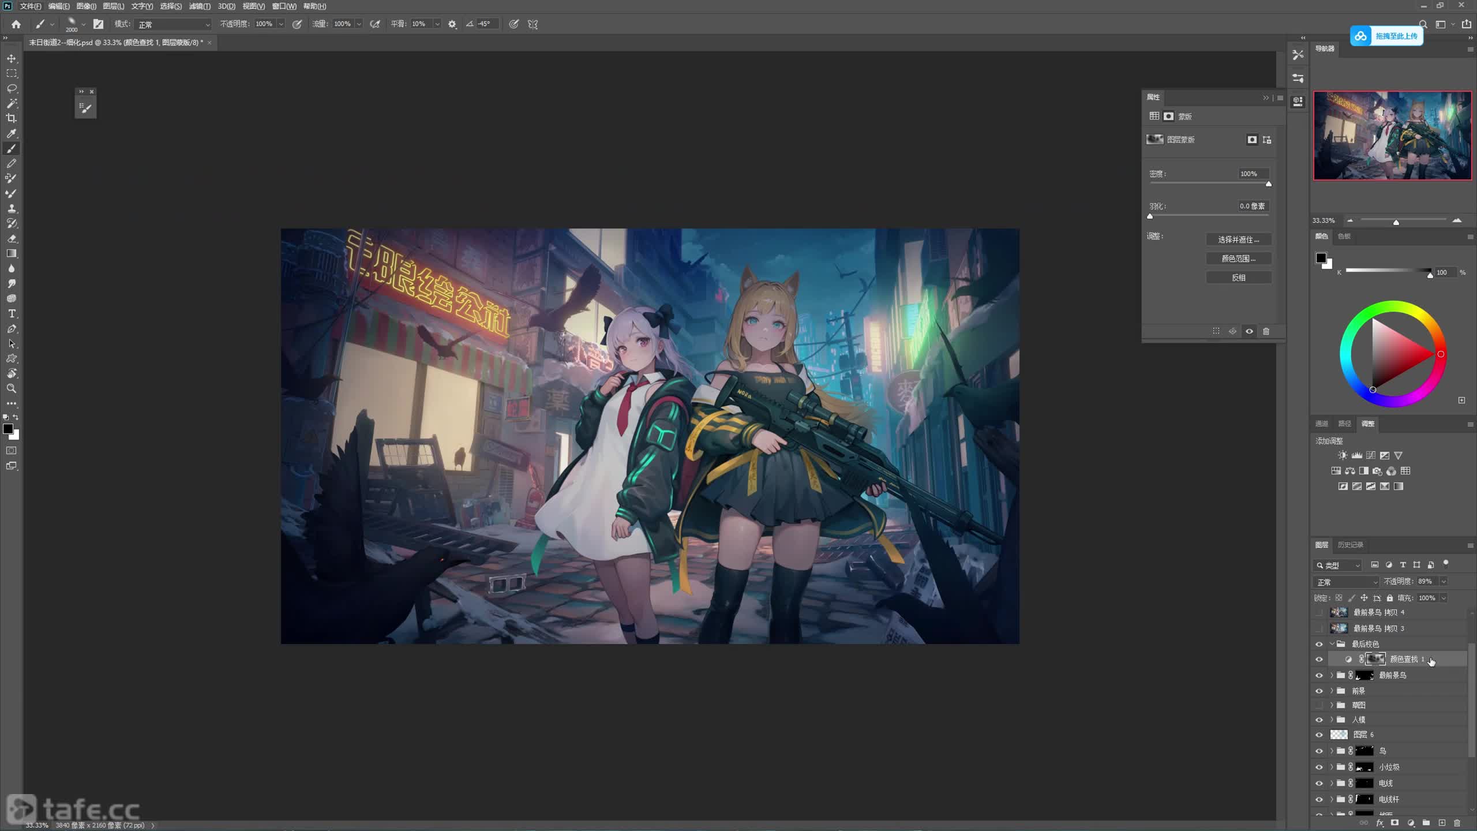Expand the 小垃圾 group
Screen dimensions: 1477x831
pyautogui.click(x=1332, y=767)
